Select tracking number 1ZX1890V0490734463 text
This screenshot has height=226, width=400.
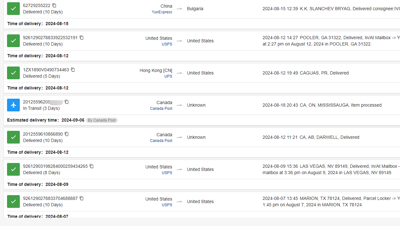click(46, 70)
